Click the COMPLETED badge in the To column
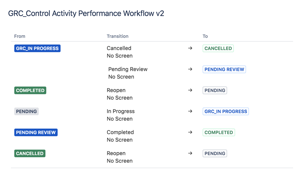This screenshot has width=304, height=174. point(218,132)
